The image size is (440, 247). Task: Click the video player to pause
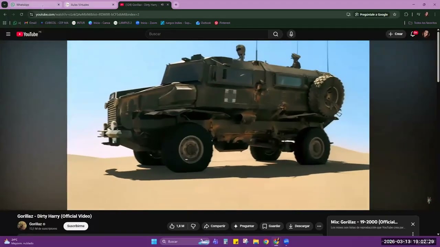218,125
